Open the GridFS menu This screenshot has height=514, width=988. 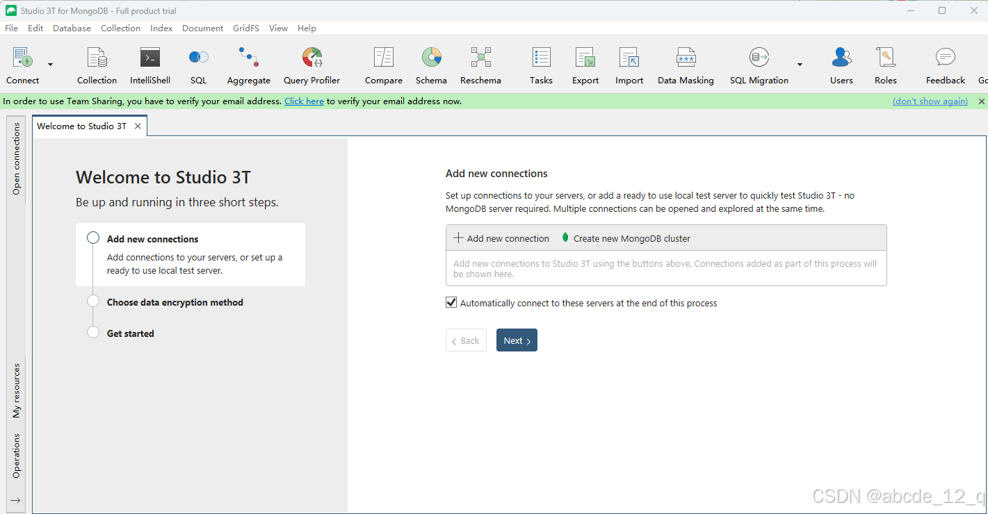coord(246,28)
